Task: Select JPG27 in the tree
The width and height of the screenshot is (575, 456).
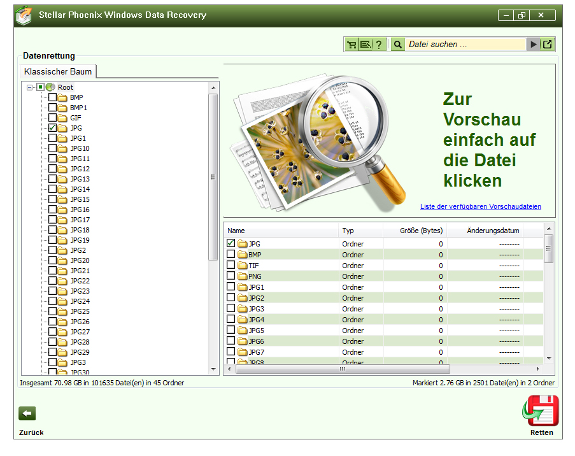Action: [x=80, y=332]
